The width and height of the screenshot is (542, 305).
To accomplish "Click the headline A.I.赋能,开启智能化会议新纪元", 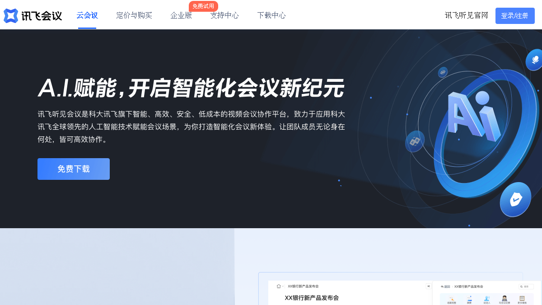I will 191,88.
